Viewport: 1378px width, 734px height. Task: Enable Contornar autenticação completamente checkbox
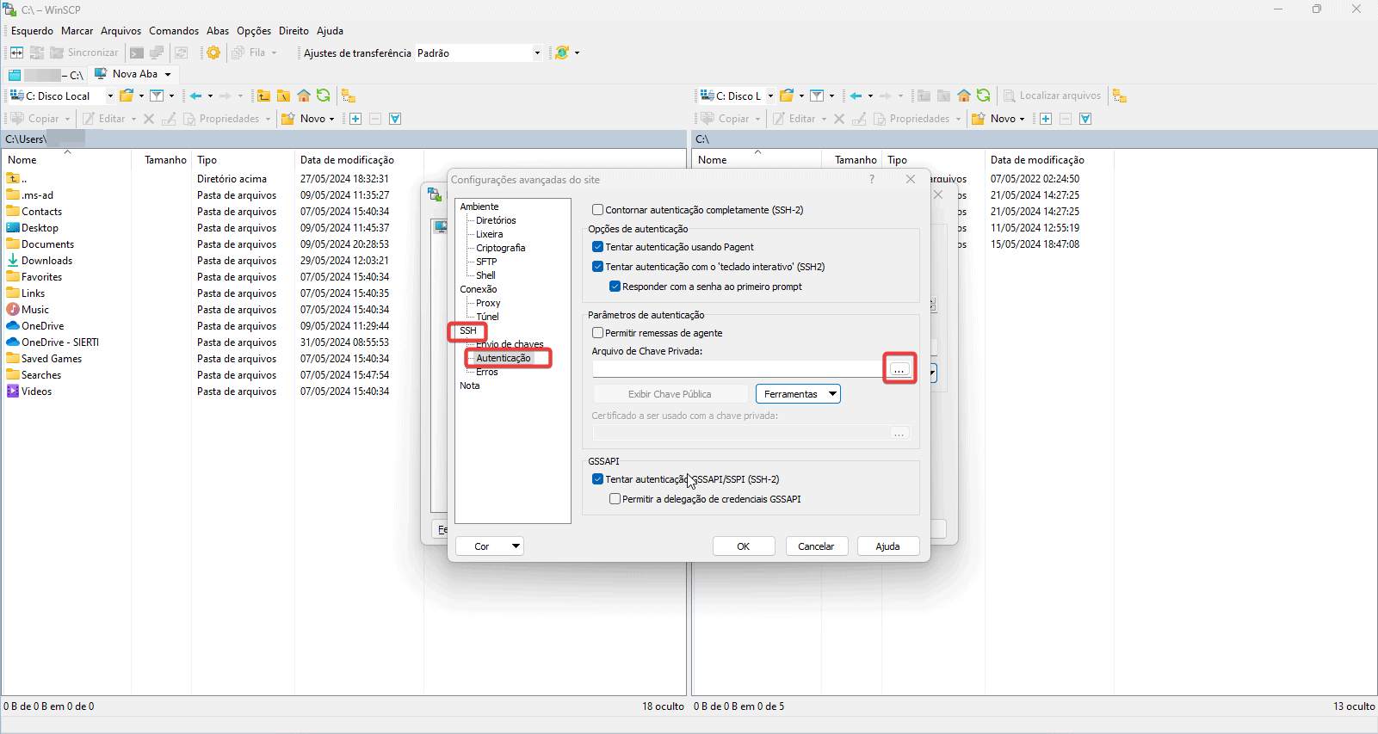pyautogui.click(x=597, y=210)
